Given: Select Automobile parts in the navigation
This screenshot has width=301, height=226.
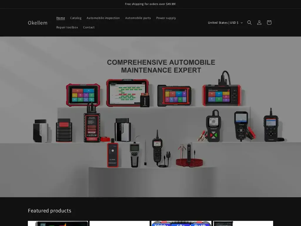Looking at the screenshot, I should tap(138, 18).
